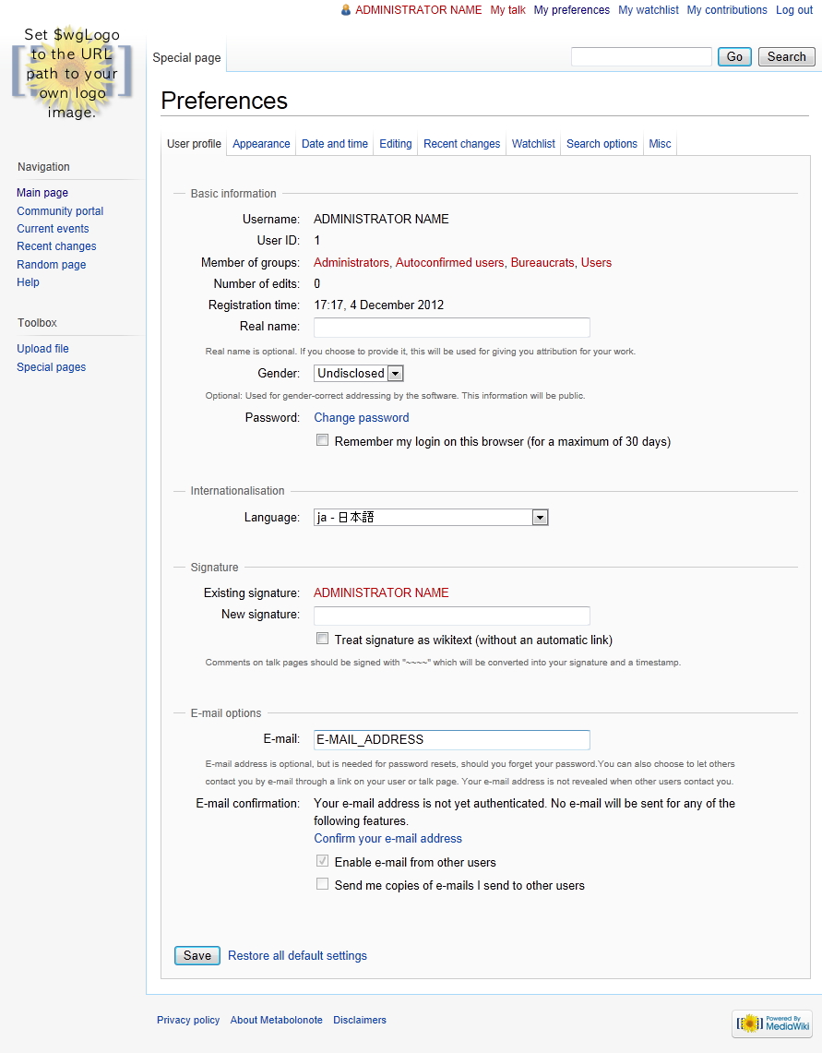Viewport: 822px width, 1053px height.
Task: Click the Powered by MediaWiki badge
Action: (x=772, y=1023)
